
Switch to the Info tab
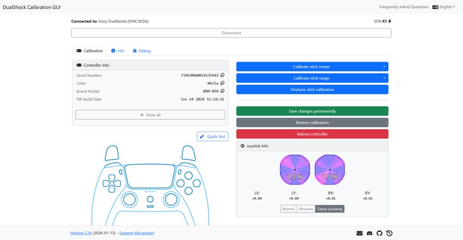coord(118,51)
